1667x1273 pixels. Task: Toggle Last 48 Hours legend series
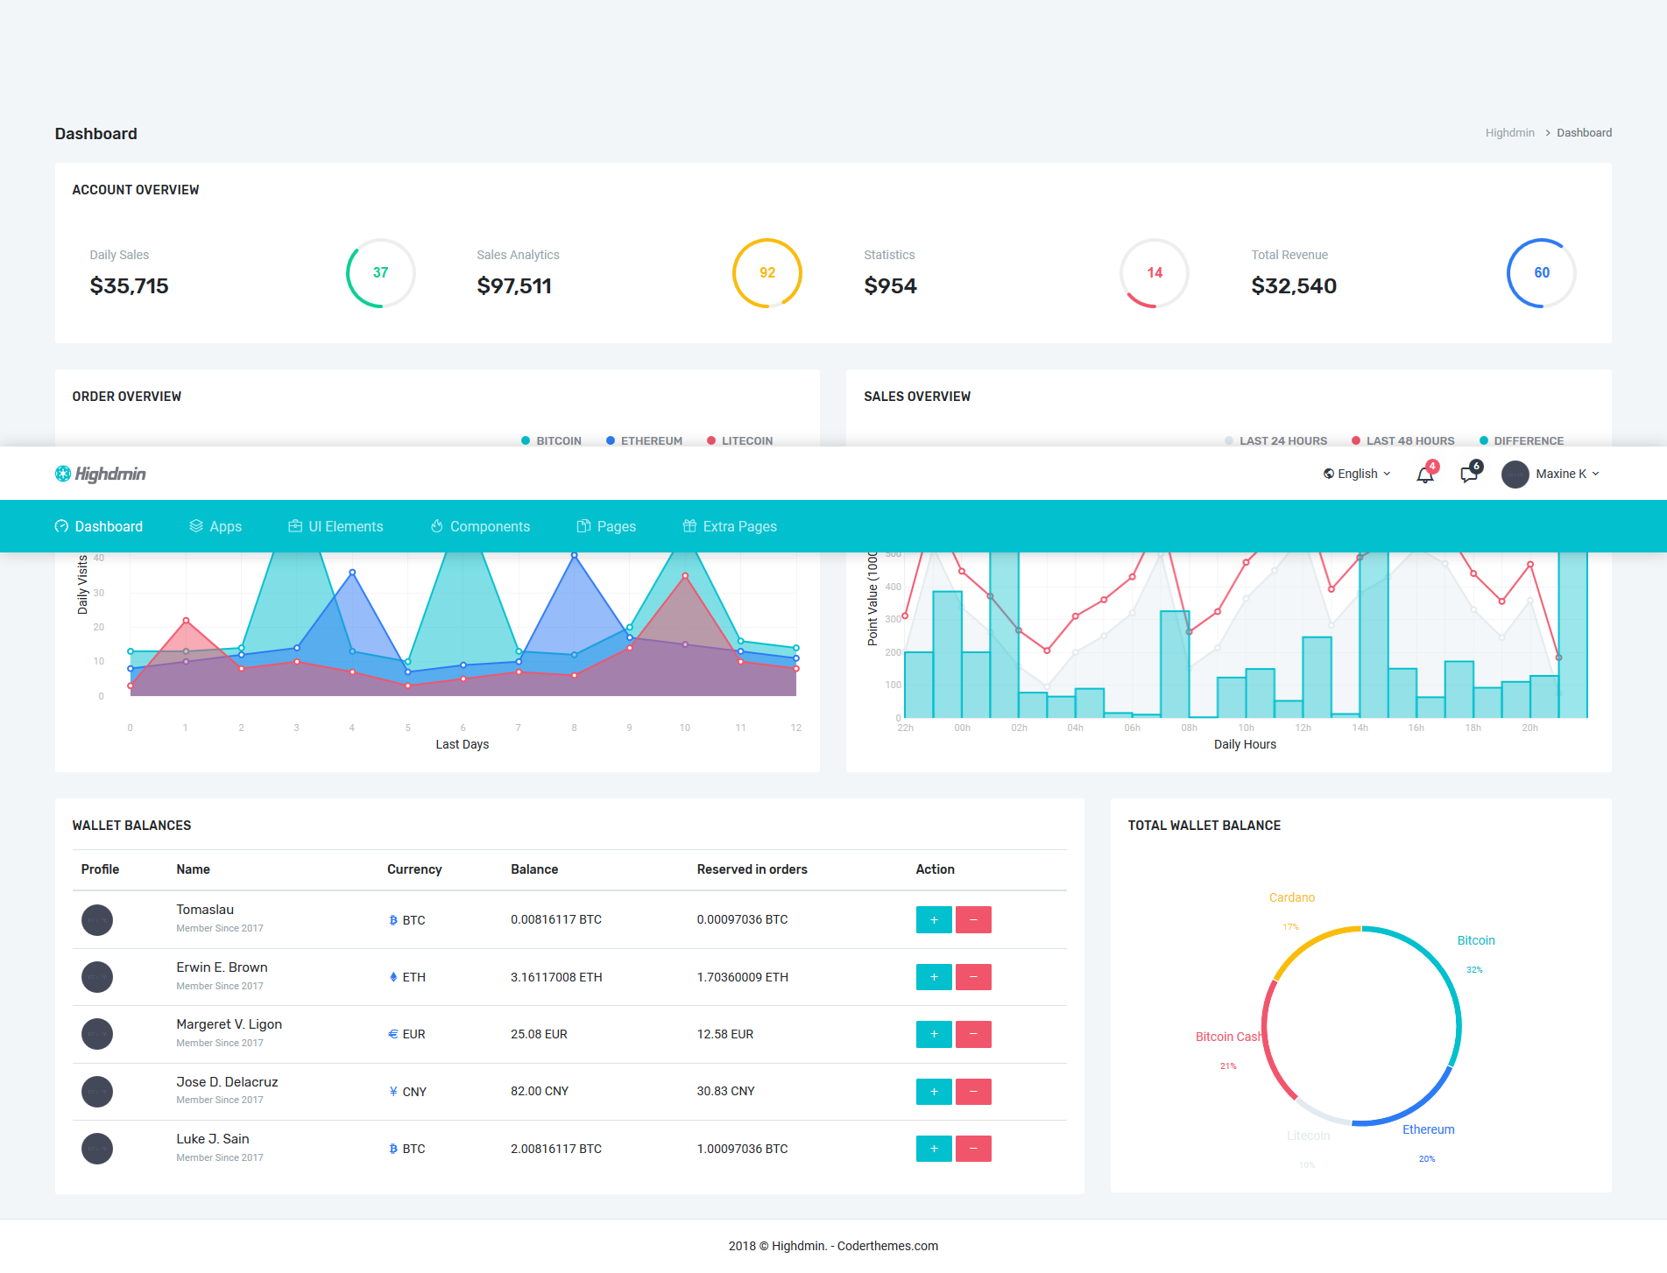(1402, 440)
